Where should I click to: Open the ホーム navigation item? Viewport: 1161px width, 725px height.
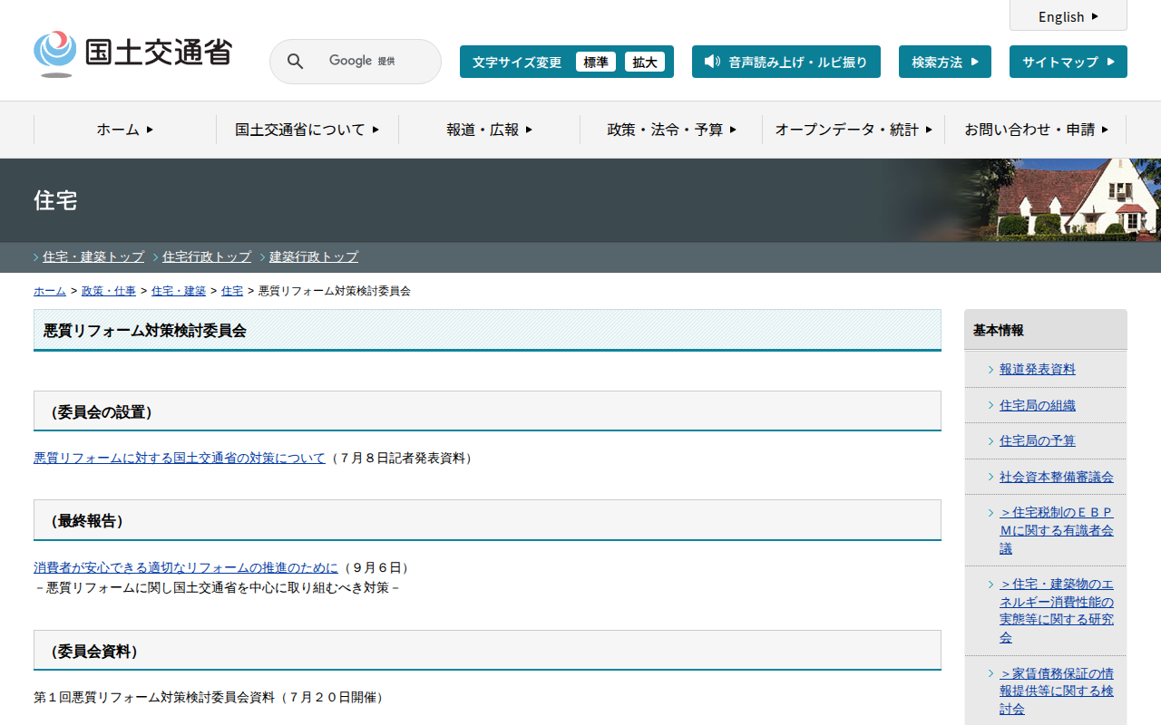[125, 130]
